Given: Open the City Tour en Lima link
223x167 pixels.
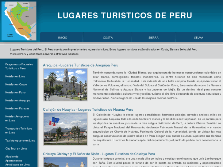Looking at the screenshot, I should tap(16, 149).
